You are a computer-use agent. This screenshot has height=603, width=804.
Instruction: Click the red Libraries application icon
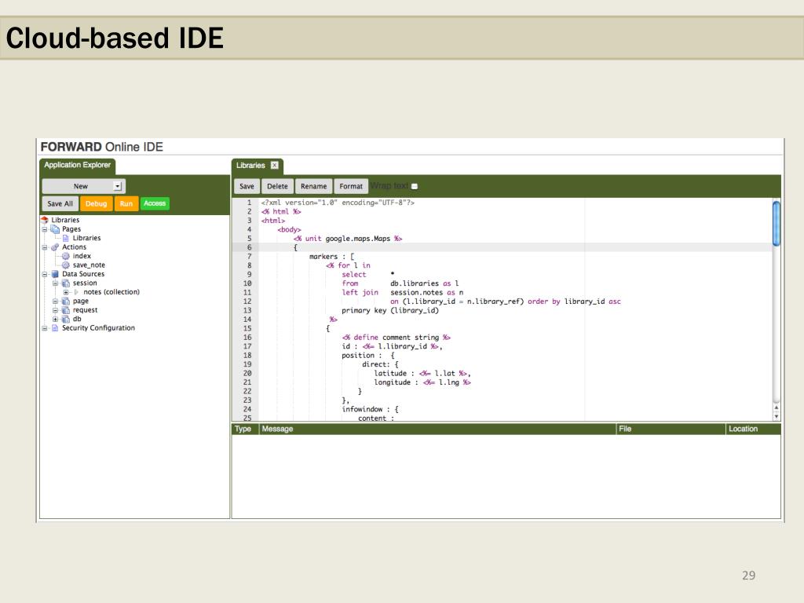tap(45, 220)
